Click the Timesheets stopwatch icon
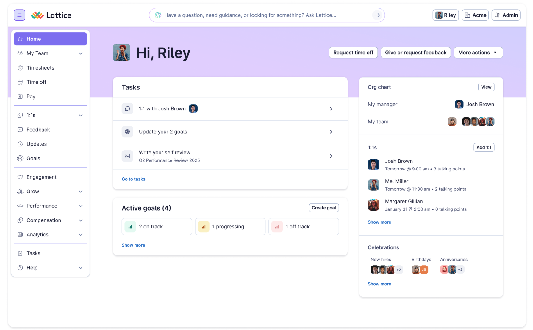This screenshot has height=330, width=533. [20, 68]
